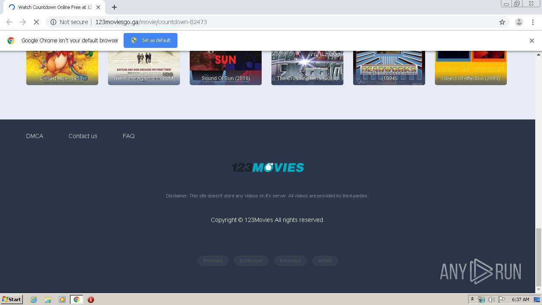Open the DMCA footer link
542x305 pixels.
(x=35, y=136)
